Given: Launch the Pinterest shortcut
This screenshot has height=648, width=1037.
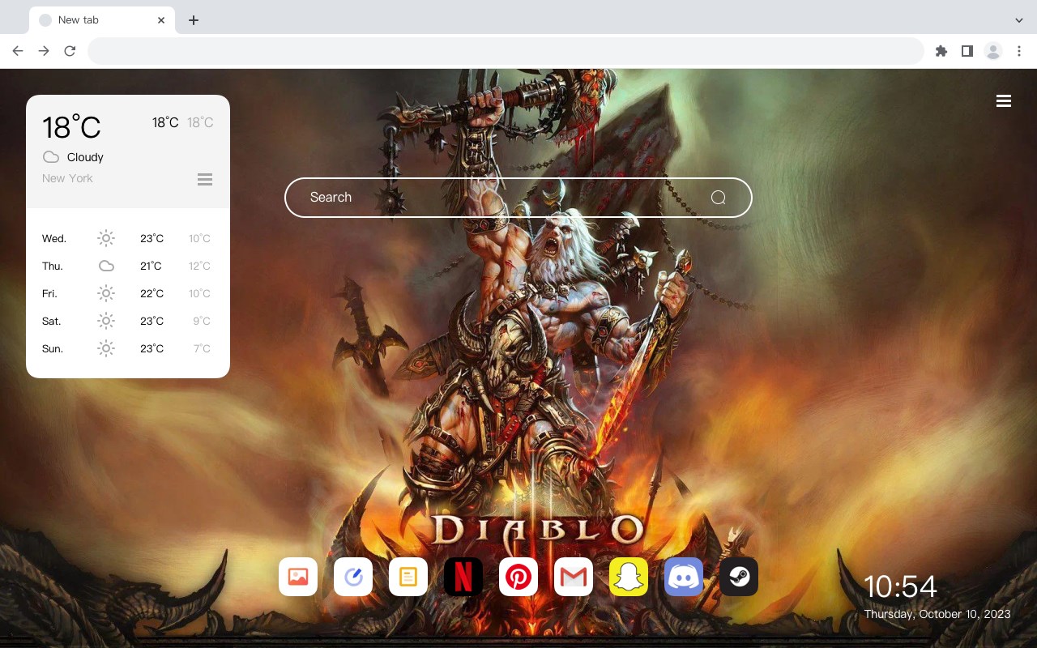Looking at the screenshot, I should tap(518, 577).
